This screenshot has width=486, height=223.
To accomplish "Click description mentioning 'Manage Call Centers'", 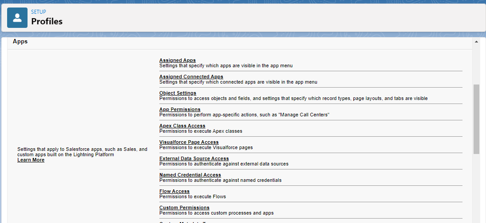I will pos(244,115).
